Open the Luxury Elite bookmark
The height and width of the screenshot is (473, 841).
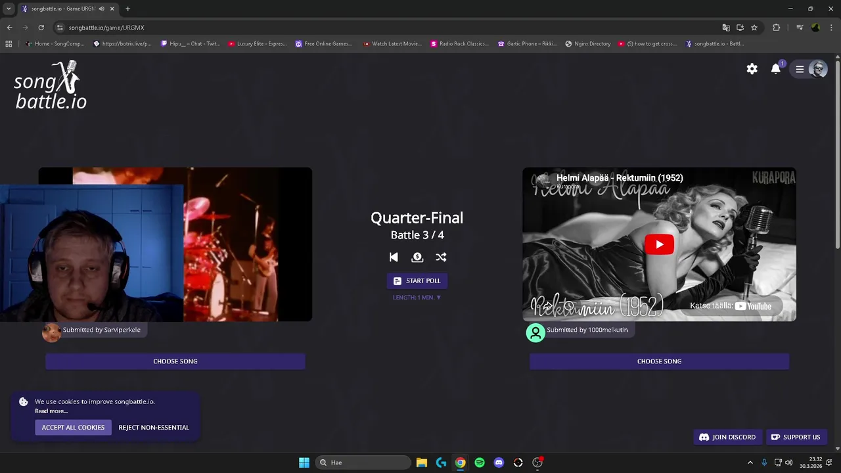point(258,44)
